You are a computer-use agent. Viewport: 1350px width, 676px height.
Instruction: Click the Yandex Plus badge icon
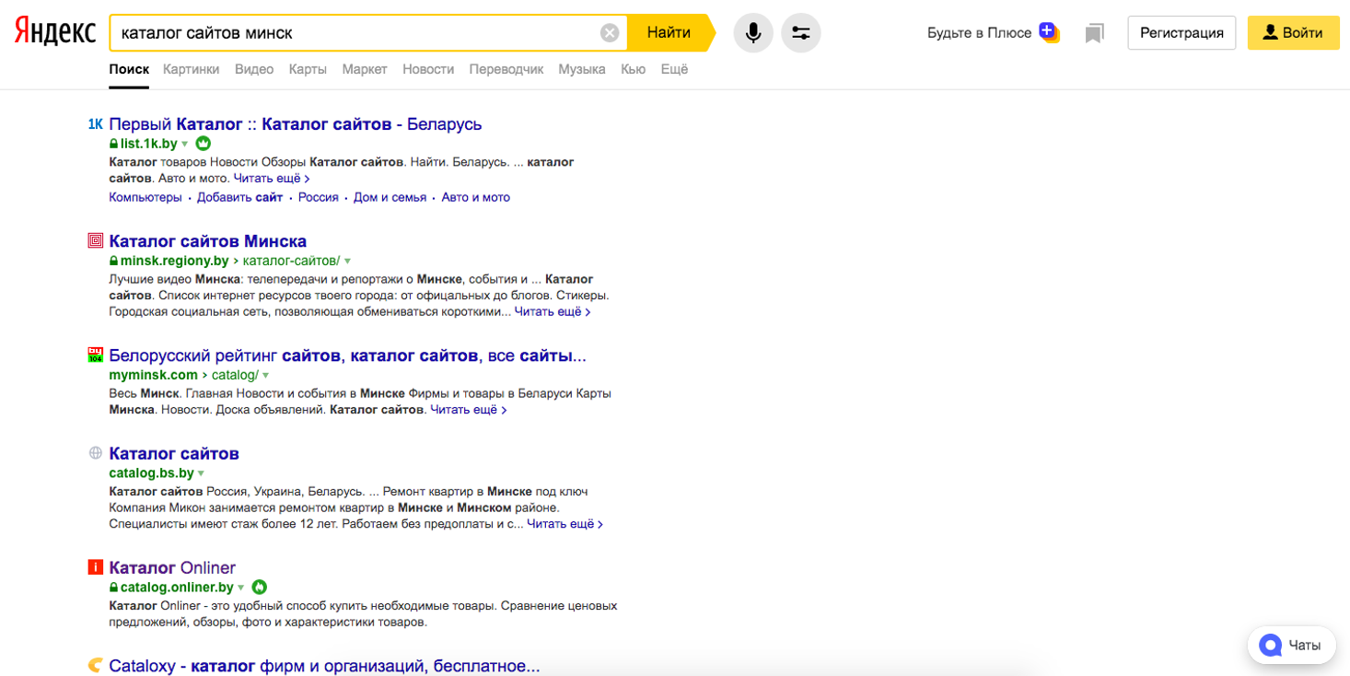(x=1049, y=32)
